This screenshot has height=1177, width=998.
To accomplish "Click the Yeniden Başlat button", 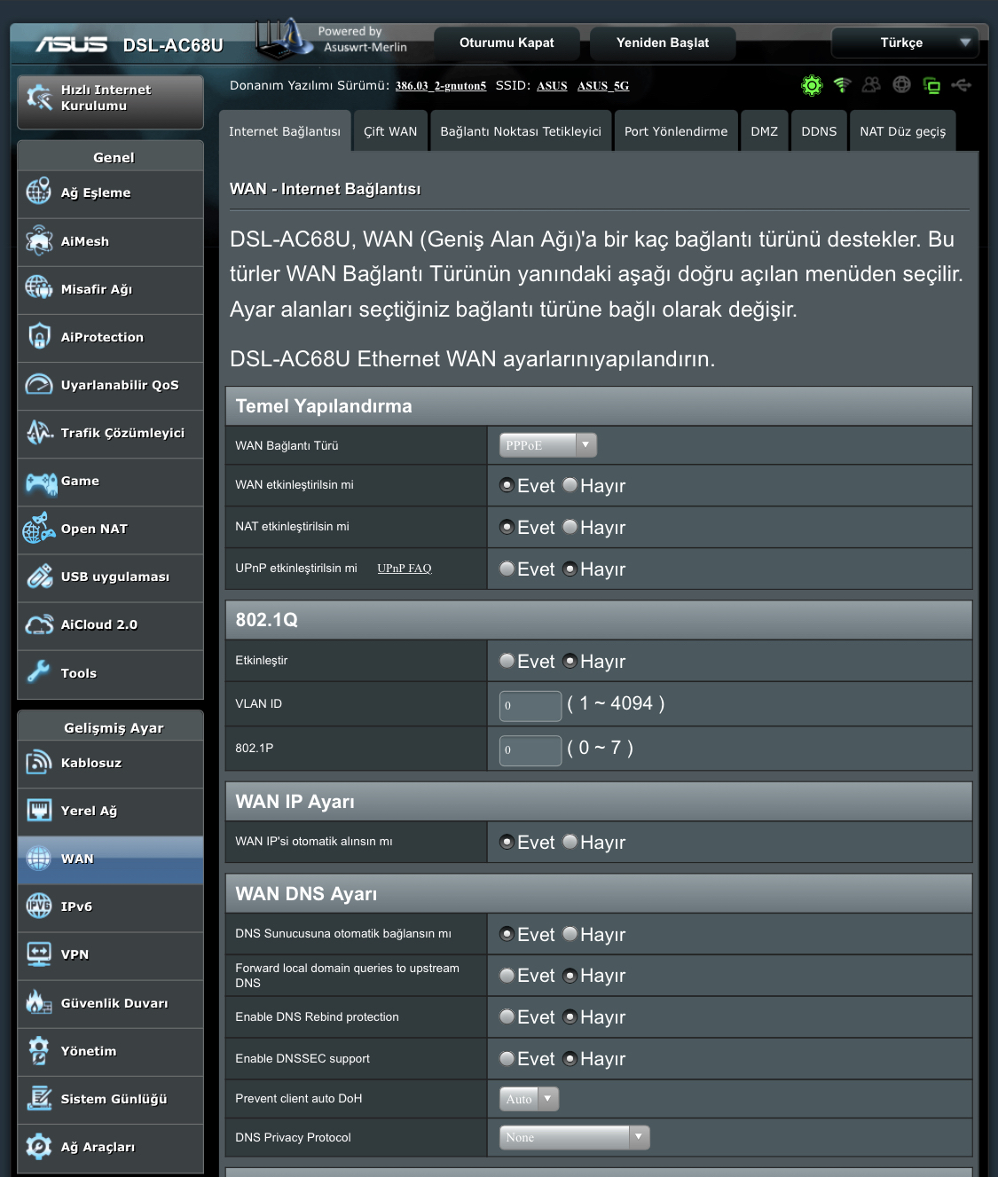I will pyautogui.click(x=663, y=43).
